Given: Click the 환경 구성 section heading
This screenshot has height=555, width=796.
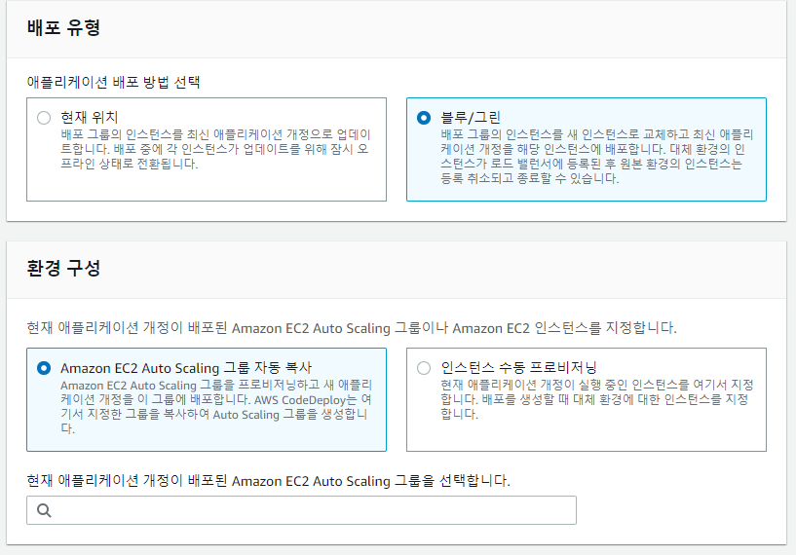Looking at the screenshot, I should pyautogui.click(x=63, y=268).
